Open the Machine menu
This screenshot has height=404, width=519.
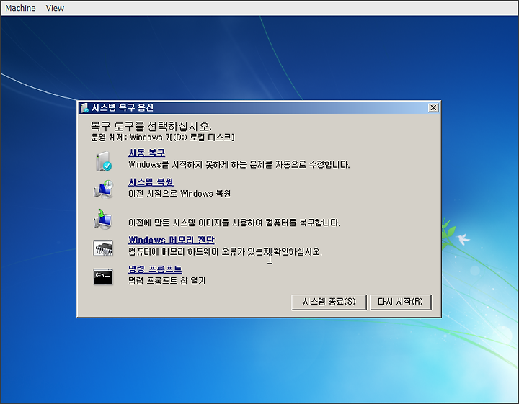pos(20,8)
